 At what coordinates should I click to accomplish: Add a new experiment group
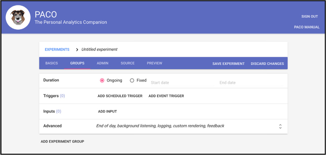coord(62,142)
